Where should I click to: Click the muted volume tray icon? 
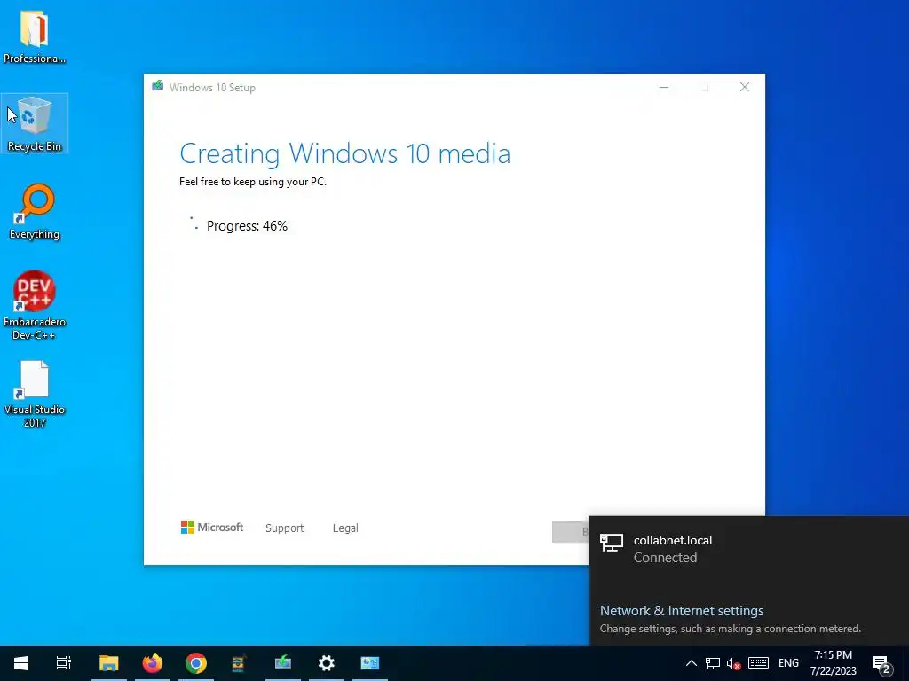click(x=734, y=664)
